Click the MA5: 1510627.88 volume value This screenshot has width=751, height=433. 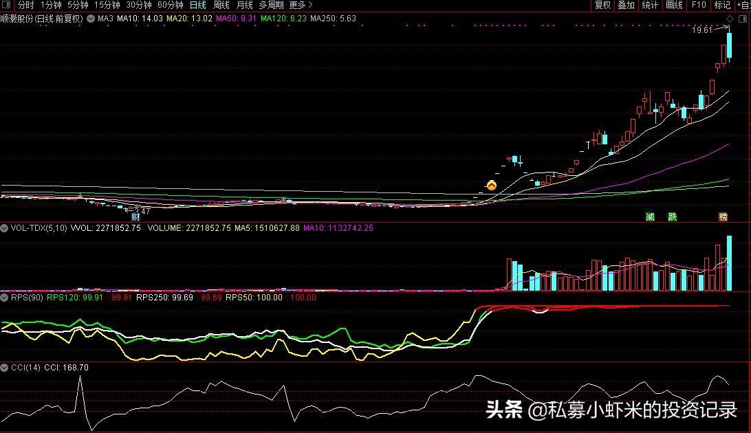tap(267, 228)
